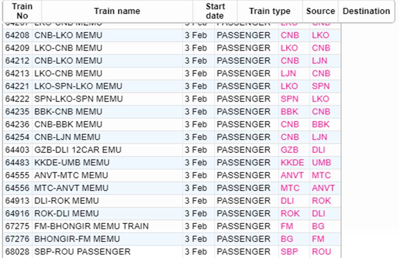This screenshot has height=258, width=399.
Task: Open ANVT source link for train 64555
Action: point(292,175)
